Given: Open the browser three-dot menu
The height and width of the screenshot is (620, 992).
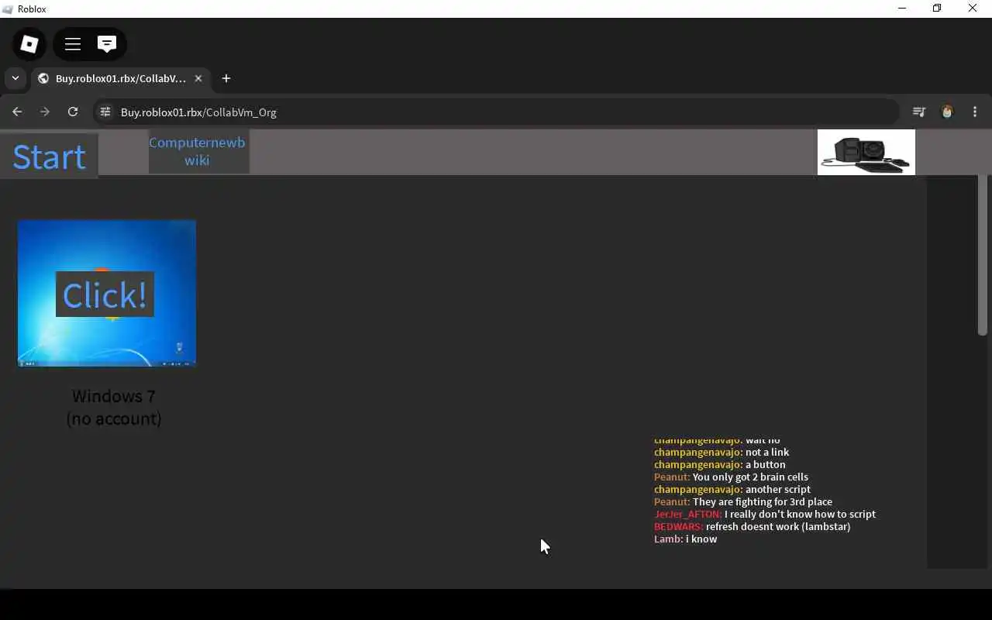Looking at the screenshot, I should [x=975, y=112].
